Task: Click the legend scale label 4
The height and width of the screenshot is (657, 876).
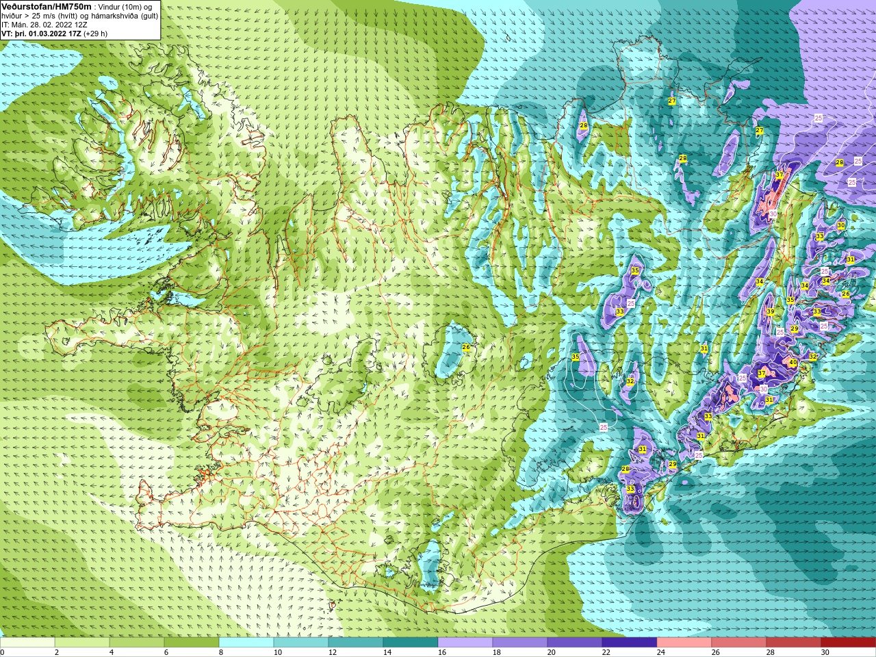Action: tap(112, 652)
